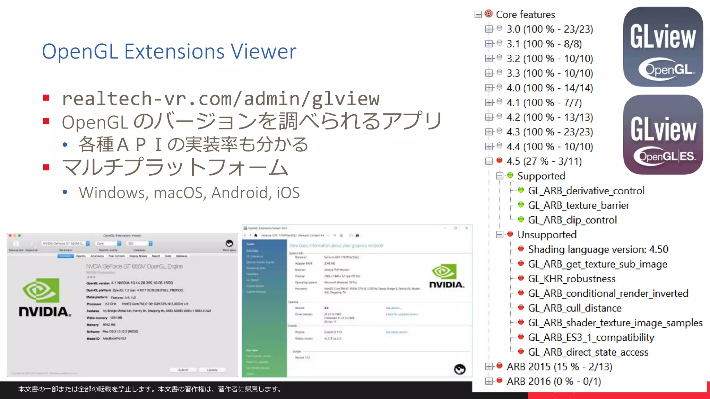Click the home icon in Windows viewer toolbar
This screenshot has width=710, height=399.
[x=256, y=236]
